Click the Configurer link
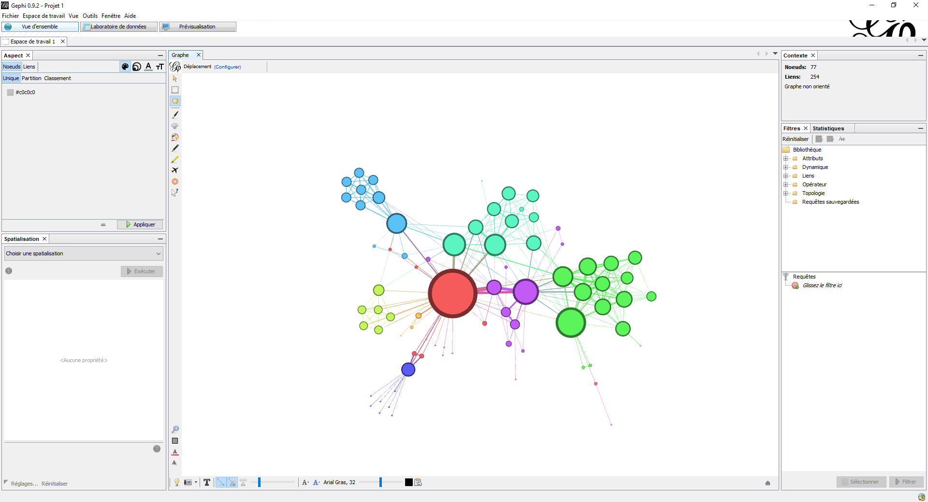928x502 pixels. pos(227,67)
